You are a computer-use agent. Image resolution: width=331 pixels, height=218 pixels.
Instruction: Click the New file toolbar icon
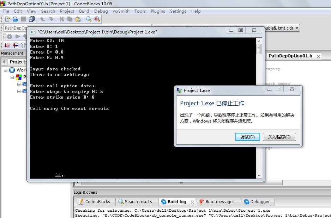8,19
